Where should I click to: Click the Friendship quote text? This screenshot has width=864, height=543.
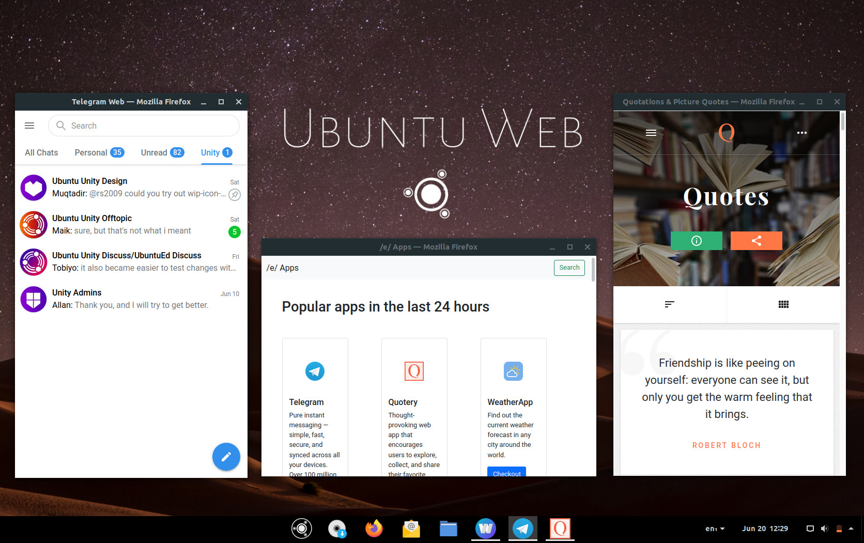(727, 389)
